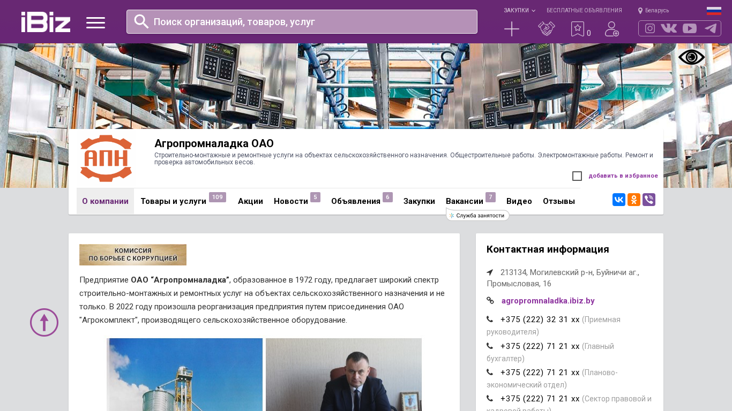
Task: Click the plus add icon in header
Action: 512,29
